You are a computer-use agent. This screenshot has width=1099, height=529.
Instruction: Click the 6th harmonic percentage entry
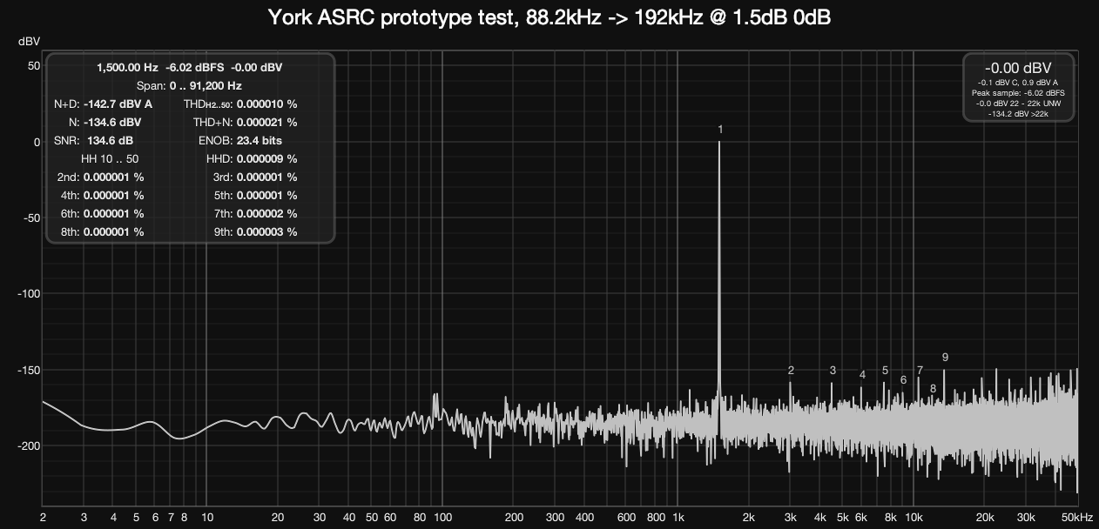[x=102, y=214]
